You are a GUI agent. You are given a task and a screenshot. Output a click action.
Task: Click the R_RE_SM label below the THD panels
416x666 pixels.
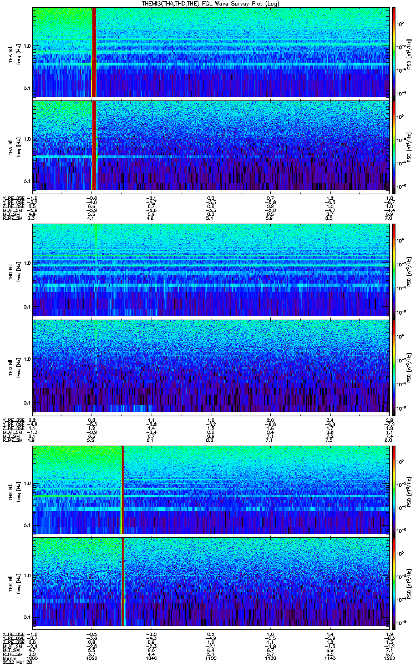13,440
